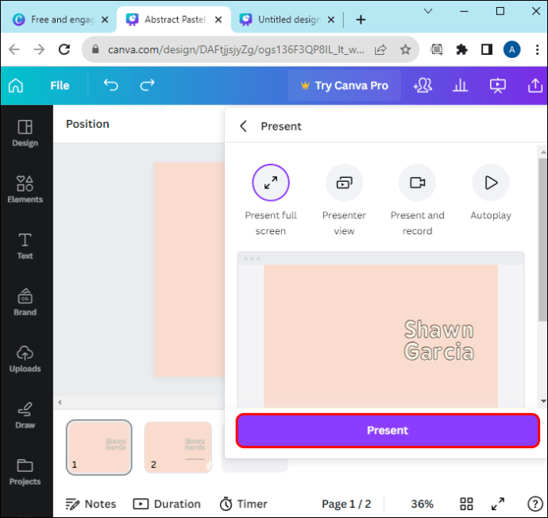This screenshot has height=518, width=548.
Task: Switch to the Abstract Pastel browser tab
Action: 175,20
